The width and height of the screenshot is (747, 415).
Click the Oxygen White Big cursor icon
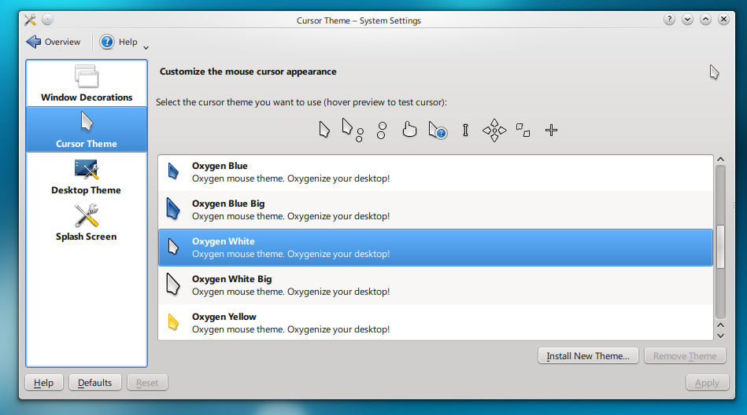coord(173,284)
